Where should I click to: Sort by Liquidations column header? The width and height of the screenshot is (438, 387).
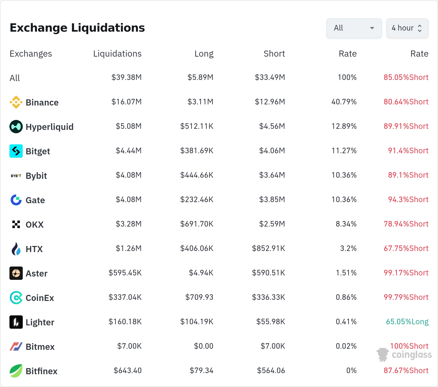117,54
